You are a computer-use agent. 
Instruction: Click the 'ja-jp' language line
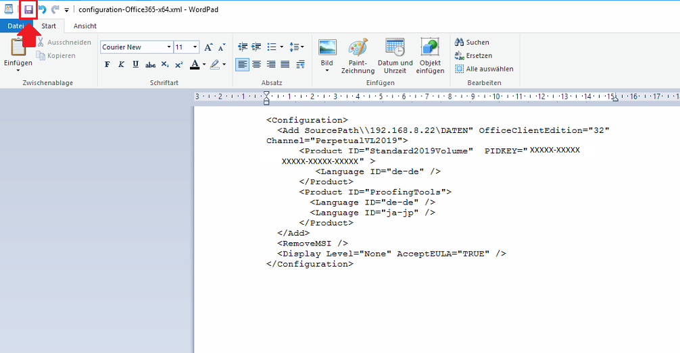[x=372, y=213]
